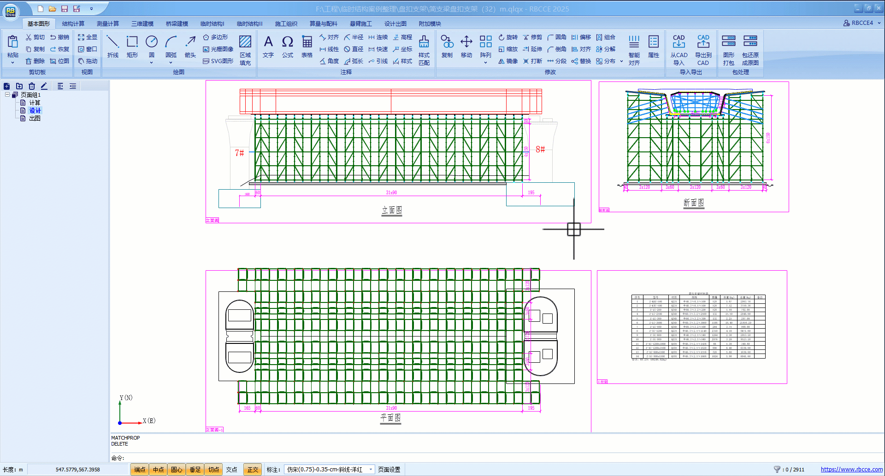This screenshot has height=476, width=885.
Task: Select the 移动 move tool
Action: [x=466, y=46]
